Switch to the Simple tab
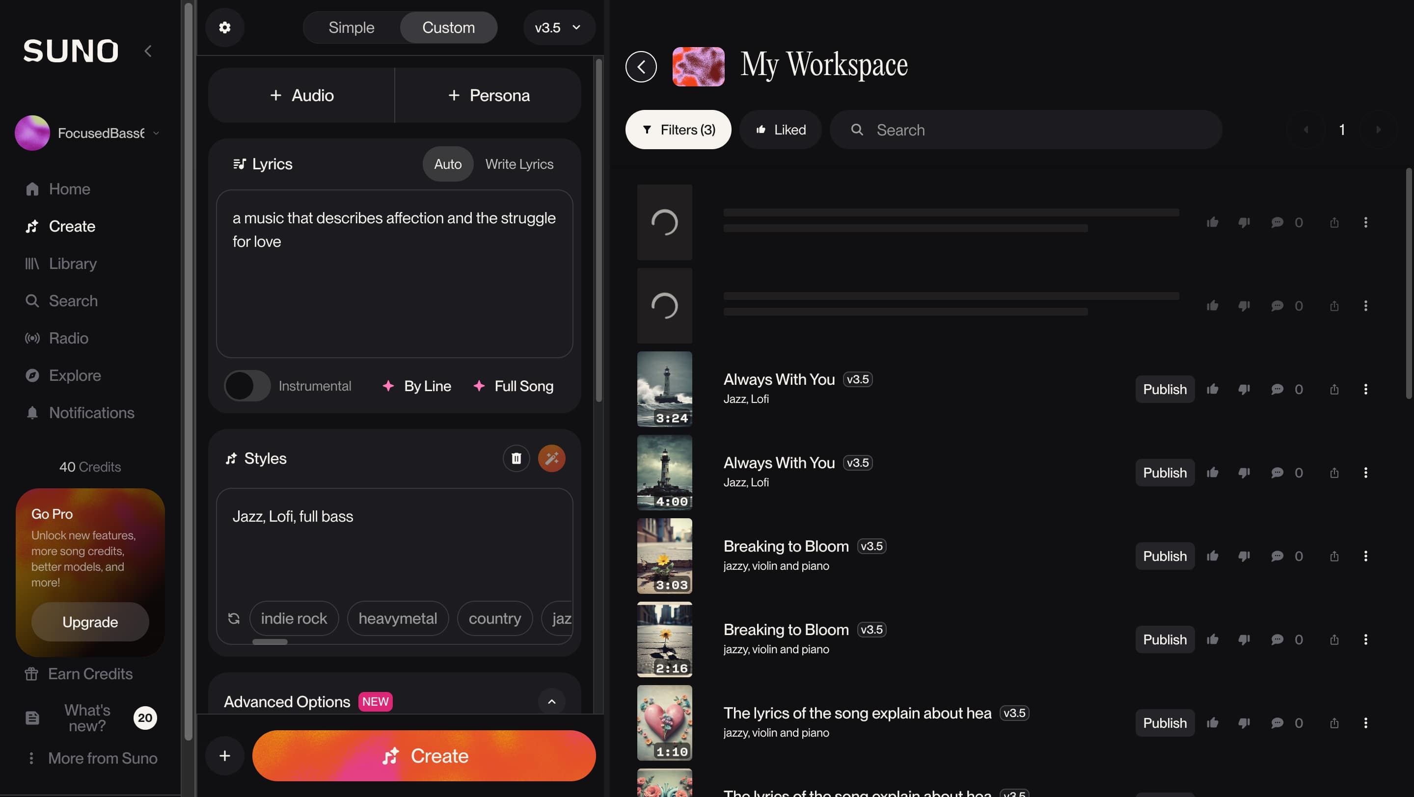This screenshot has height=797, width=1414. pyautogui.click(x=352, y=27)
